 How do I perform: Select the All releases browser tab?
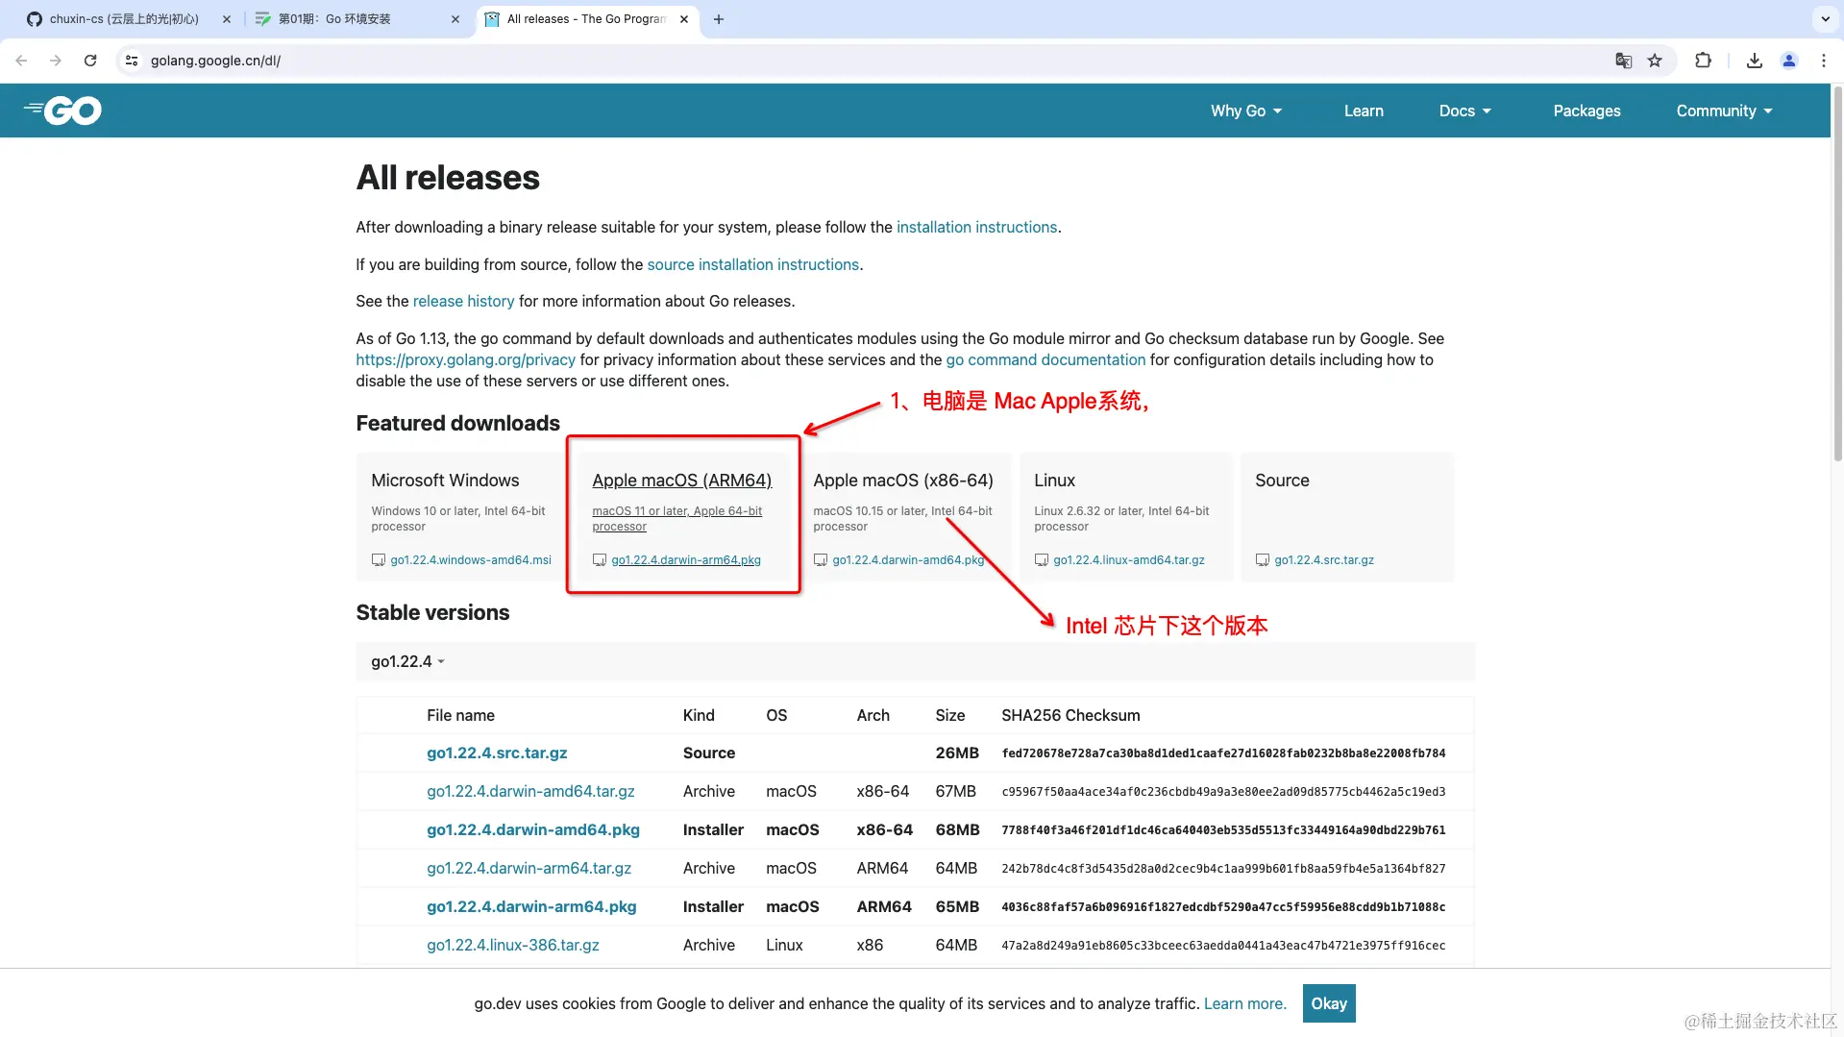point(584,19)
